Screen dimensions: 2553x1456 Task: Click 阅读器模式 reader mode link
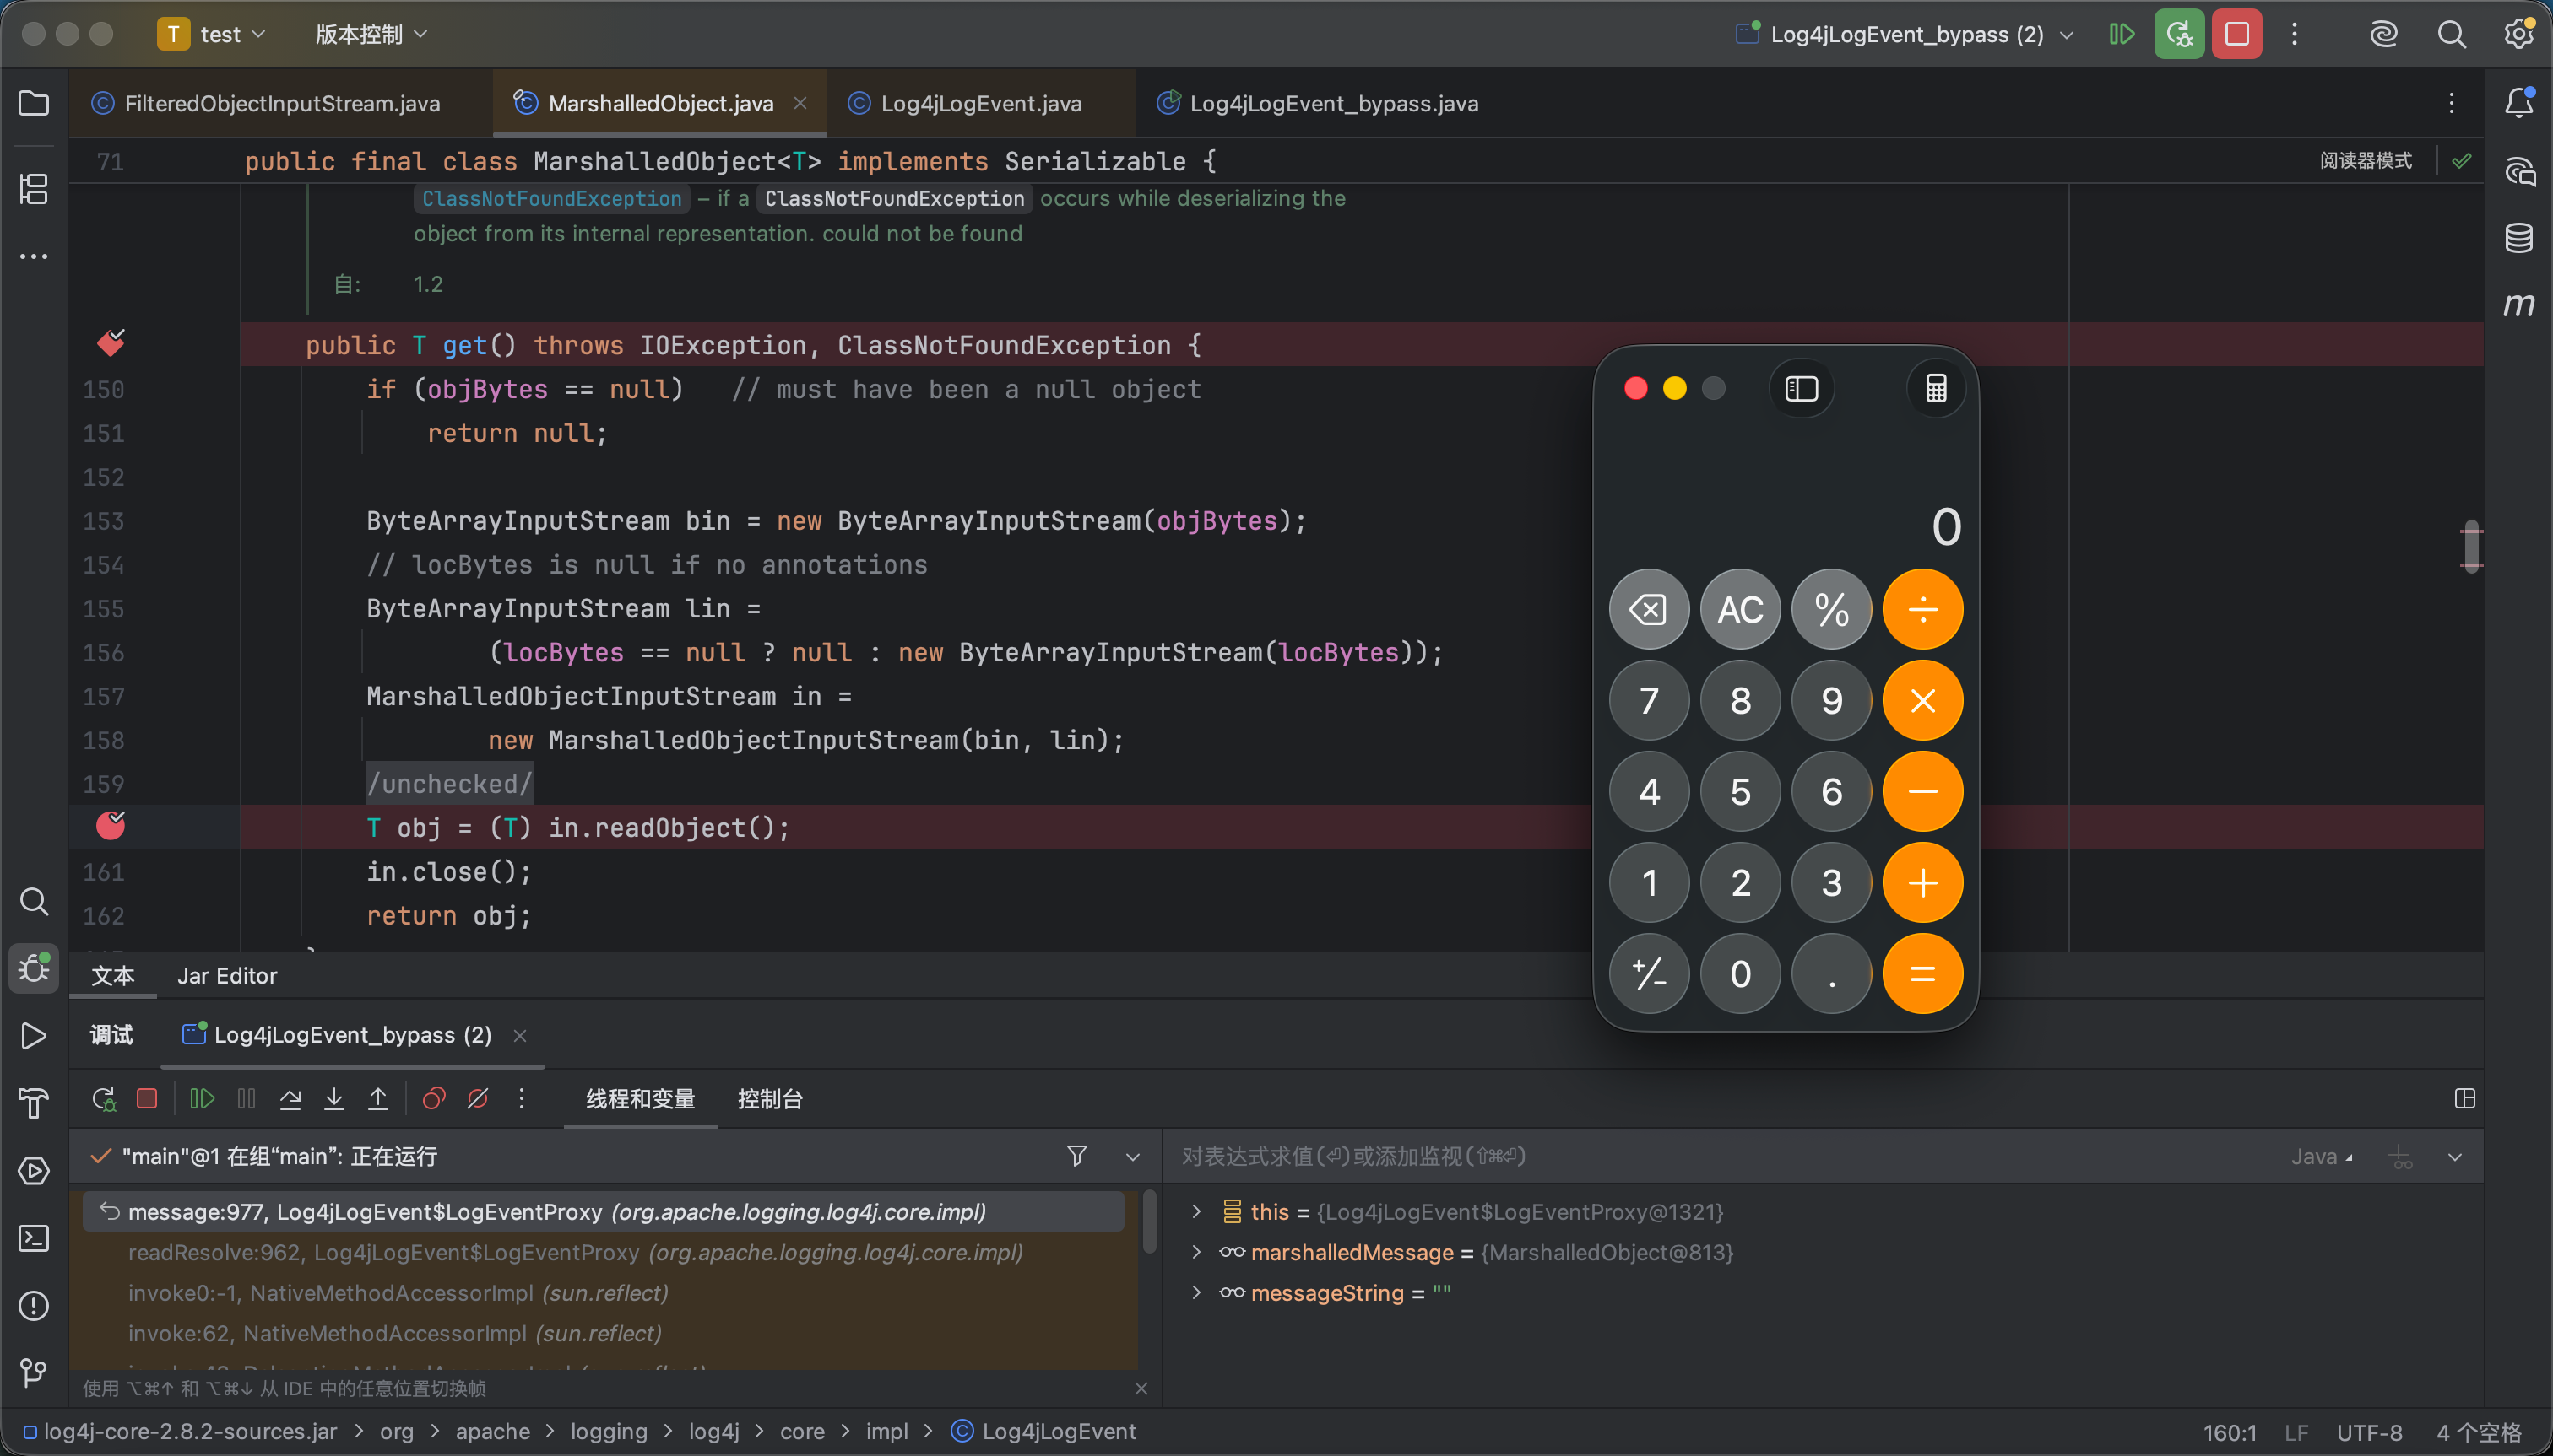2366,161
